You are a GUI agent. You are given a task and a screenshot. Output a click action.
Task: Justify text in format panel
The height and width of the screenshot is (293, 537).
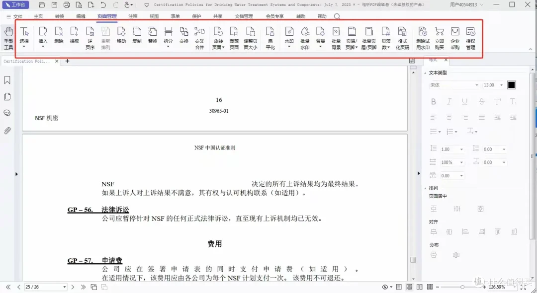(x=481, y=117)
